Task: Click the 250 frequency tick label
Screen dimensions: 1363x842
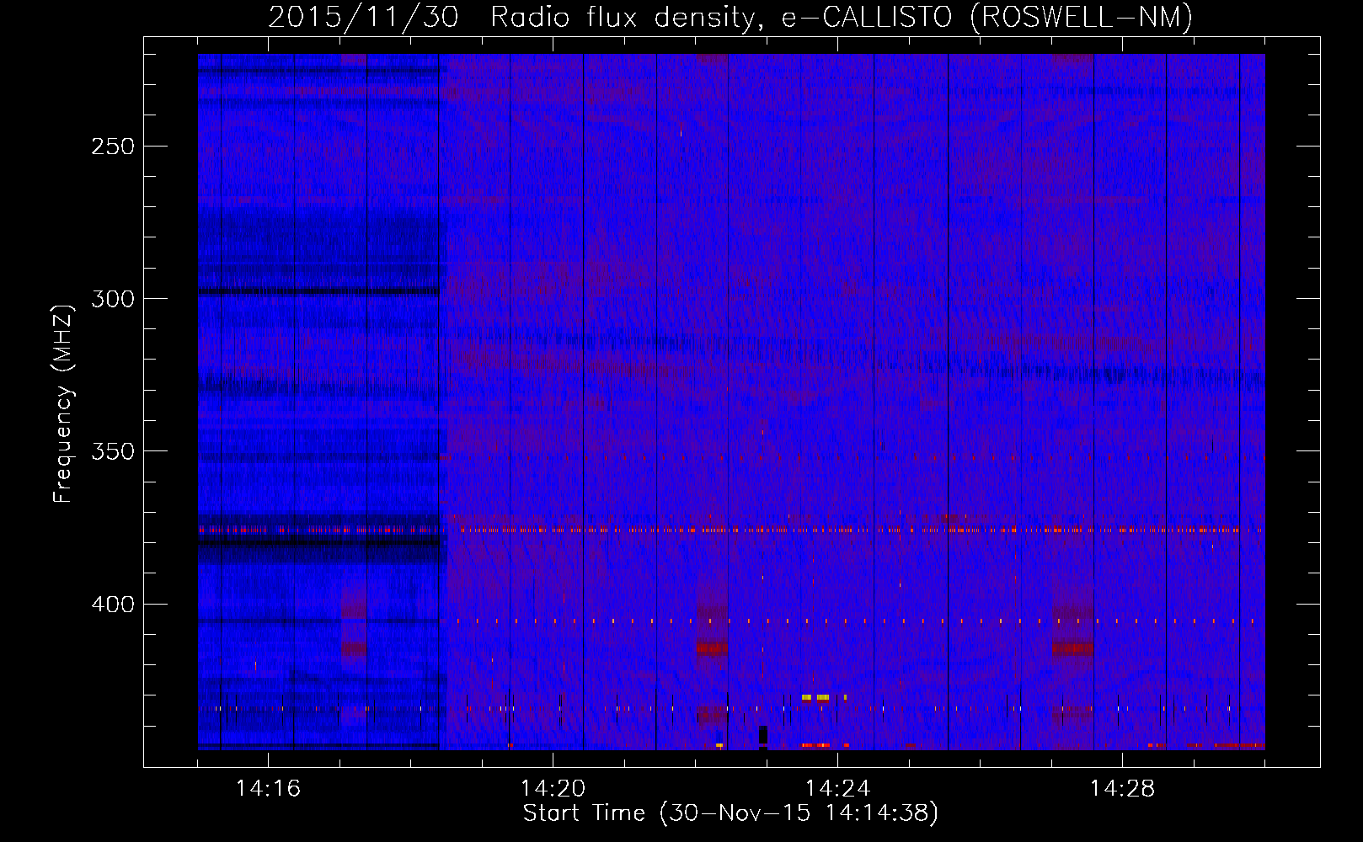Action: click(113, 147)
